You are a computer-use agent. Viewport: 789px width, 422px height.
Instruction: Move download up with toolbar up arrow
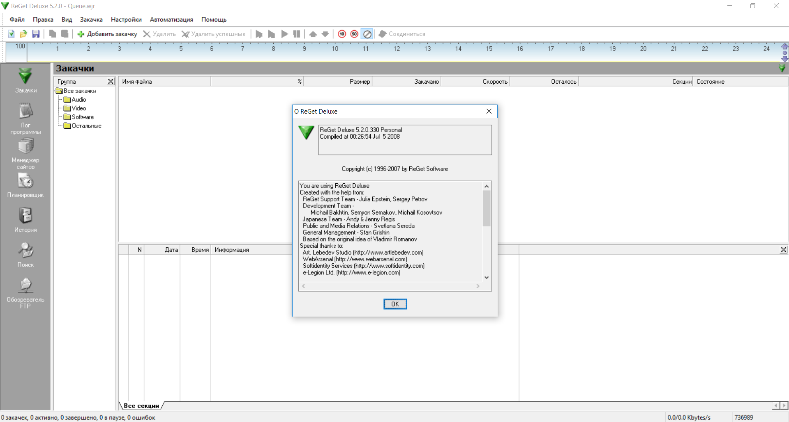(313, 34)
